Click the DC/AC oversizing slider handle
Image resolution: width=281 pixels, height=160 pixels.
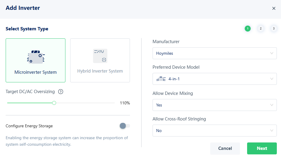(54, 103)
